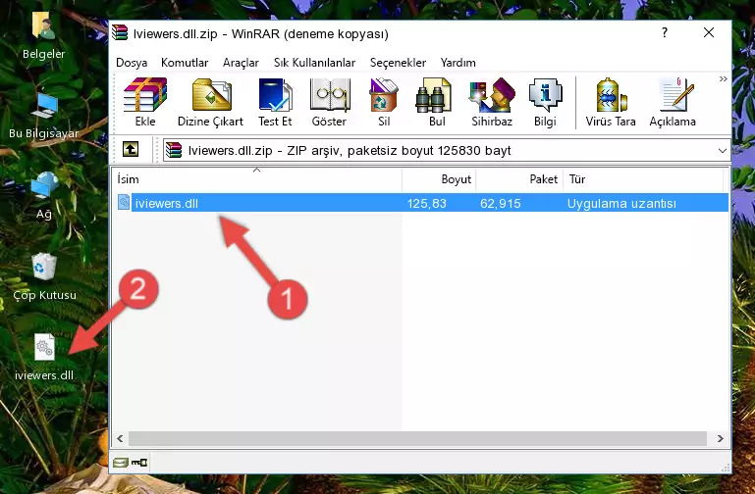The height and width of the screenshot is (494, 755).
Task: Open the Sık Kullanılanlar menu
Action: tap(314, 63)
